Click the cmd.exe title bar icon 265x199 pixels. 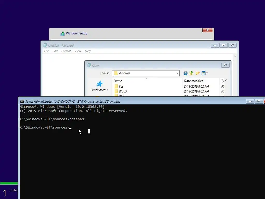22,102
